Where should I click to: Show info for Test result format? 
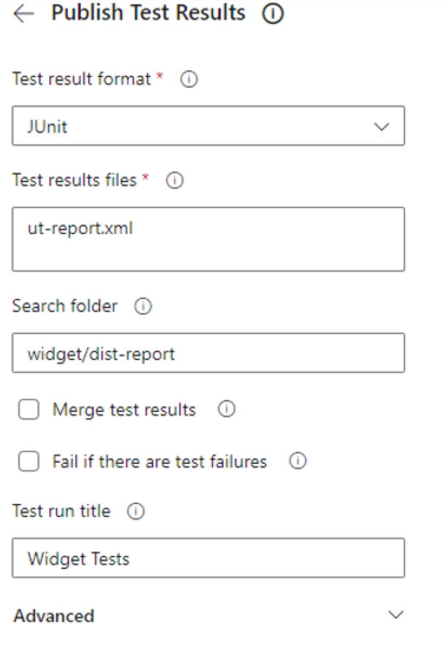(x=189, y=79)
